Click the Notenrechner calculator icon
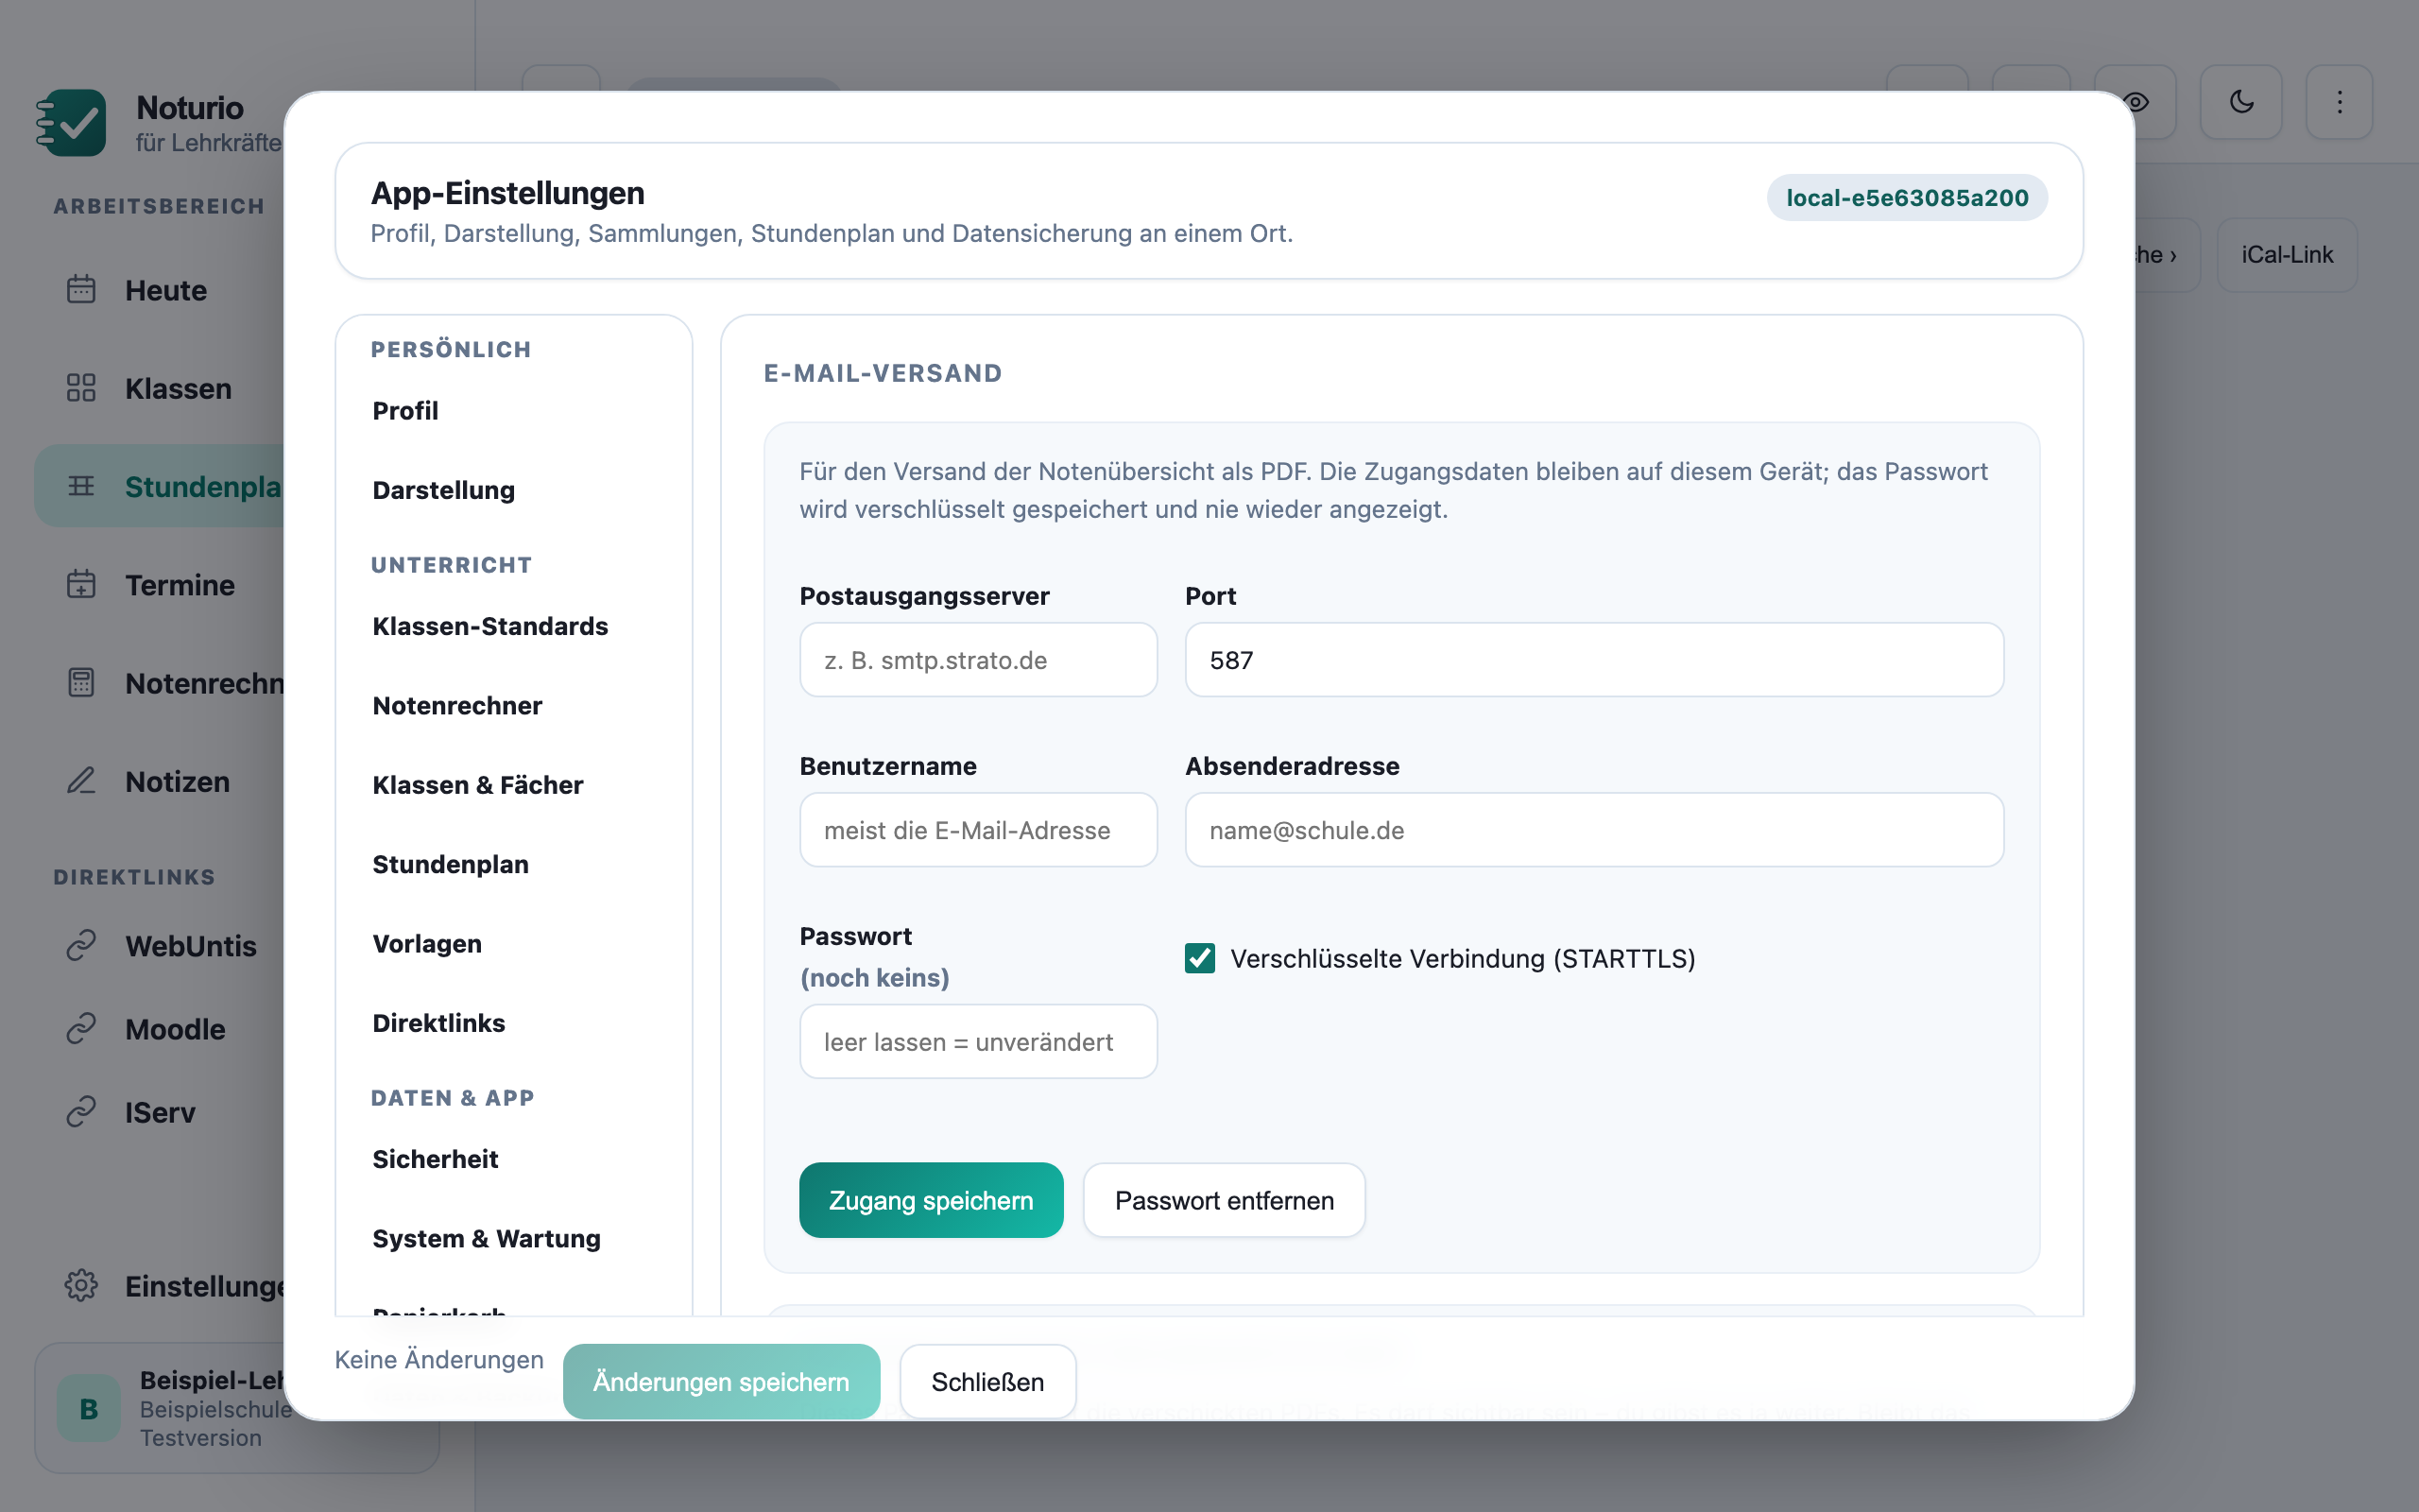Viewport: 2419px width, 1512px height. click(81, 683)
